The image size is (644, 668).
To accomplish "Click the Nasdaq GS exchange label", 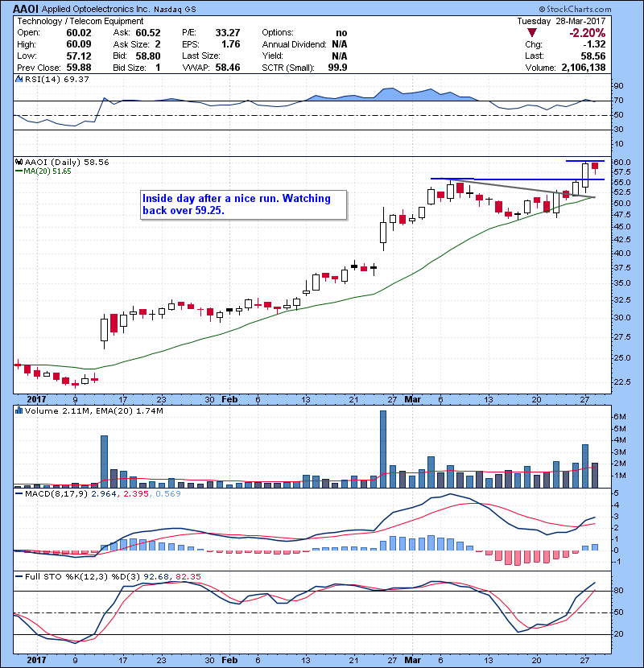I will (x=175, y=10).
